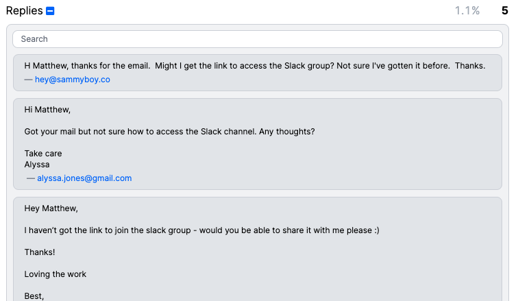Collapse the Replies section with the blue minus icon

[50, 11]
